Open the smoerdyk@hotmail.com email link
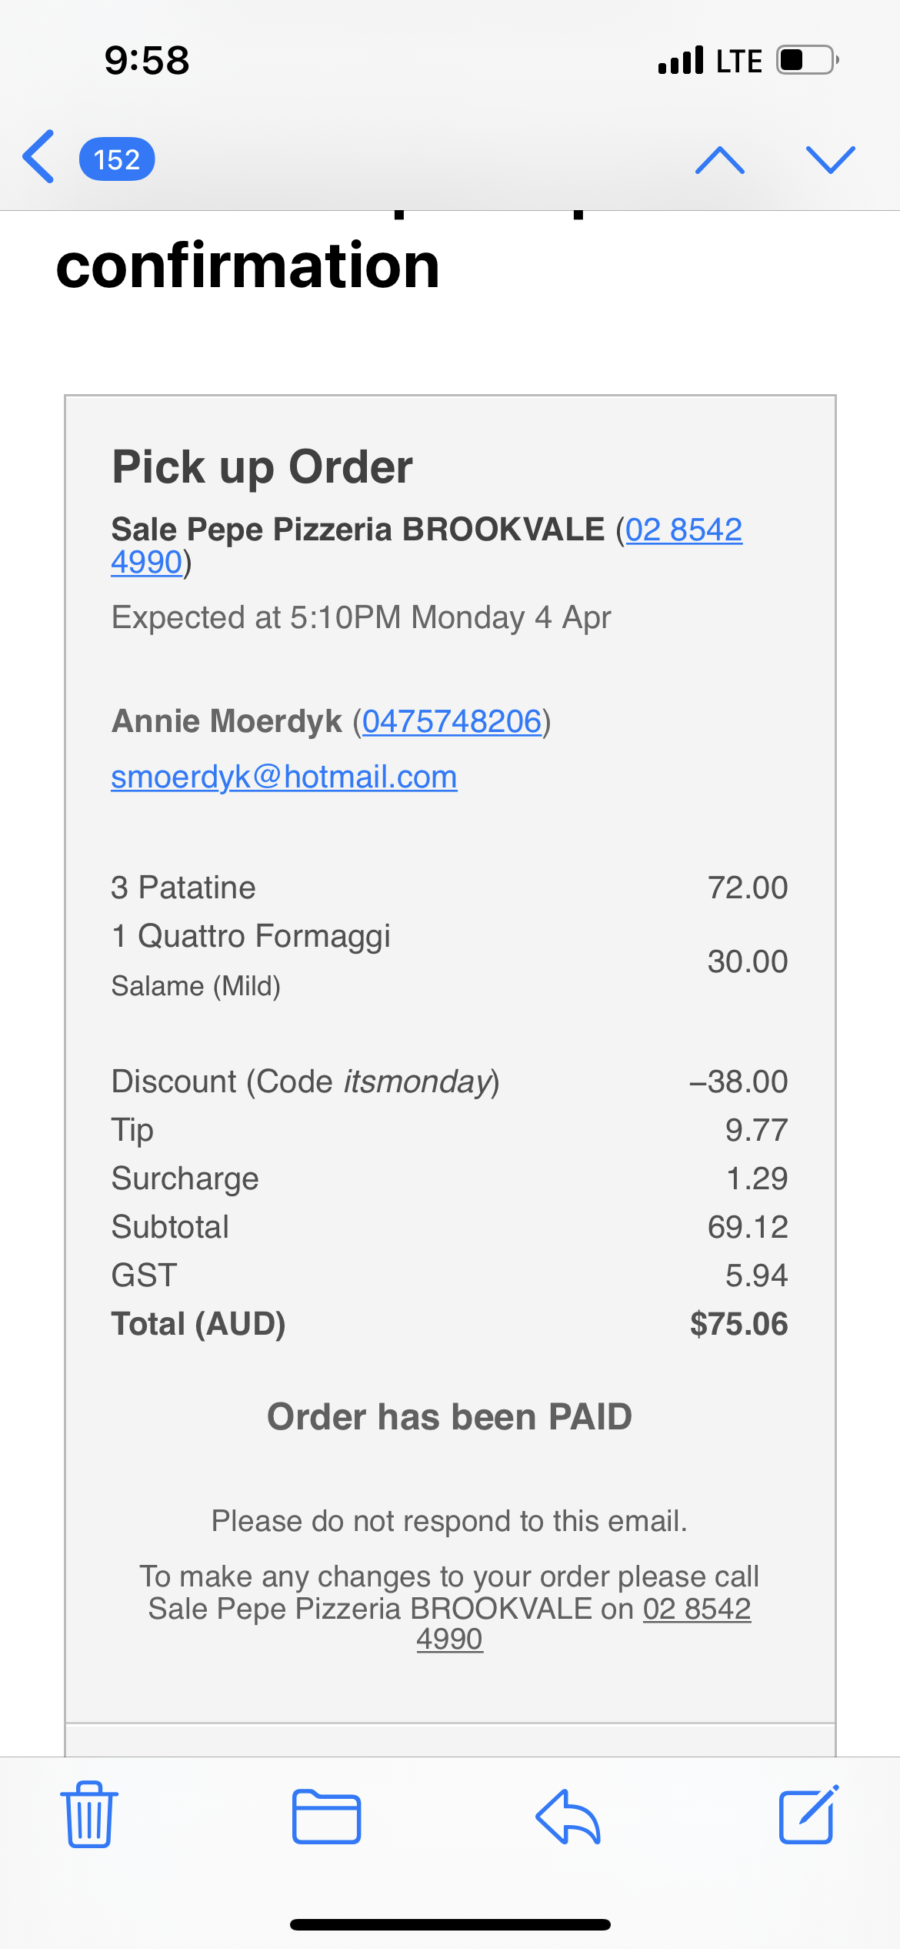Image resolution: width=900 pixels, height=1949 pixels. point(284,777)
